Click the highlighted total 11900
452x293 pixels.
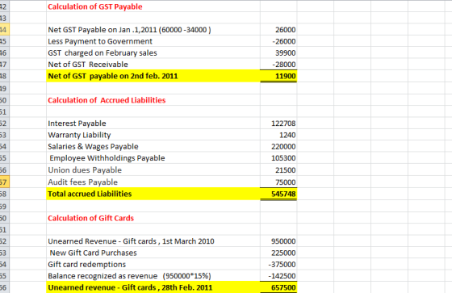coord(278,76)
